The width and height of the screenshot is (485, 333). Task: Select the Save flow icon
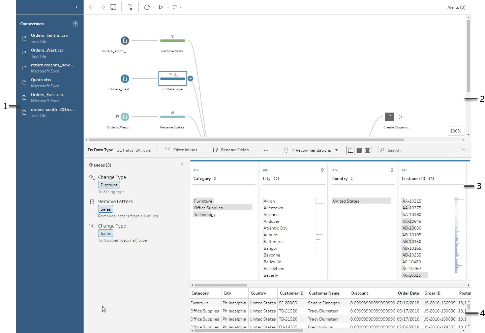point(113,7)
